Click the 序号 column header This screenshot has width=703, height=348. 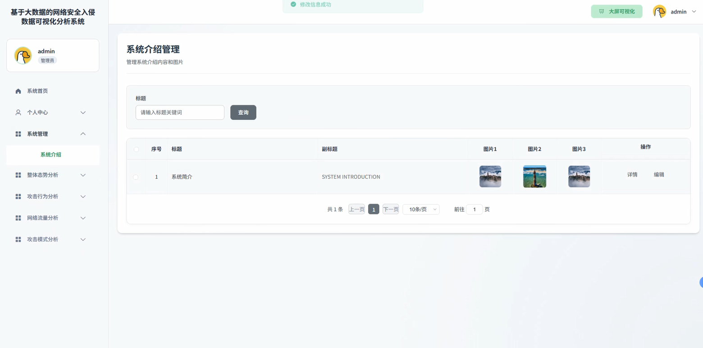point(156,149)
